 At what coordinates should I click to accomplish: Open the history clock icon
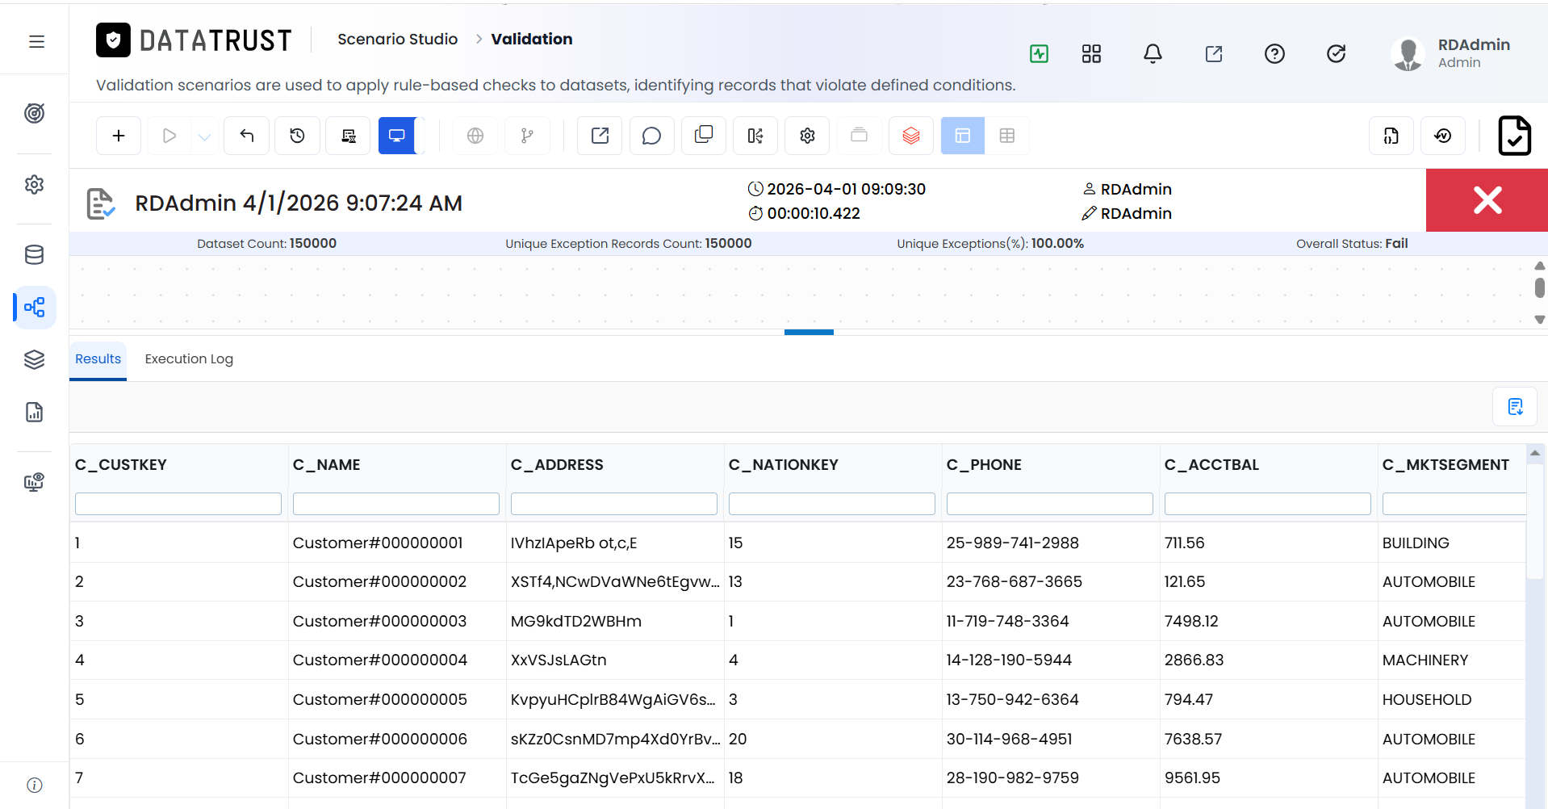pyautogui.click(x=297, y=136)
